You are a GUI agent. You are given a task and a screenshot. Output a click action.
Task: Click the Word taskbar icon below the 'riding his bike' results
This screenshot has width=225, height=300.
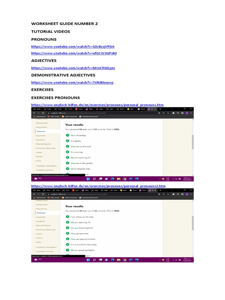[131, 179]
